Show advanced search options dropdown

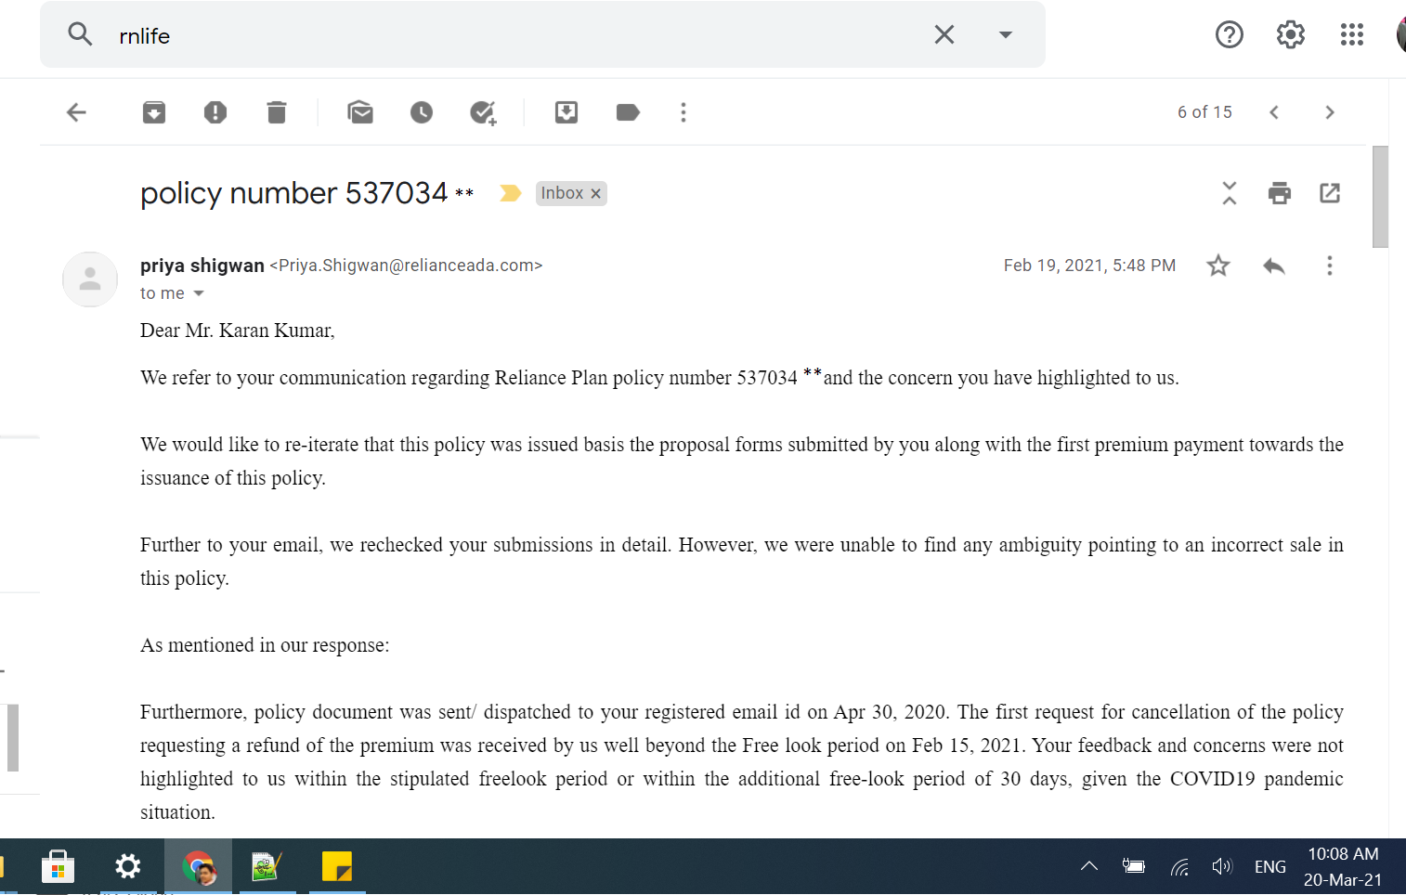click(1005, 35)
